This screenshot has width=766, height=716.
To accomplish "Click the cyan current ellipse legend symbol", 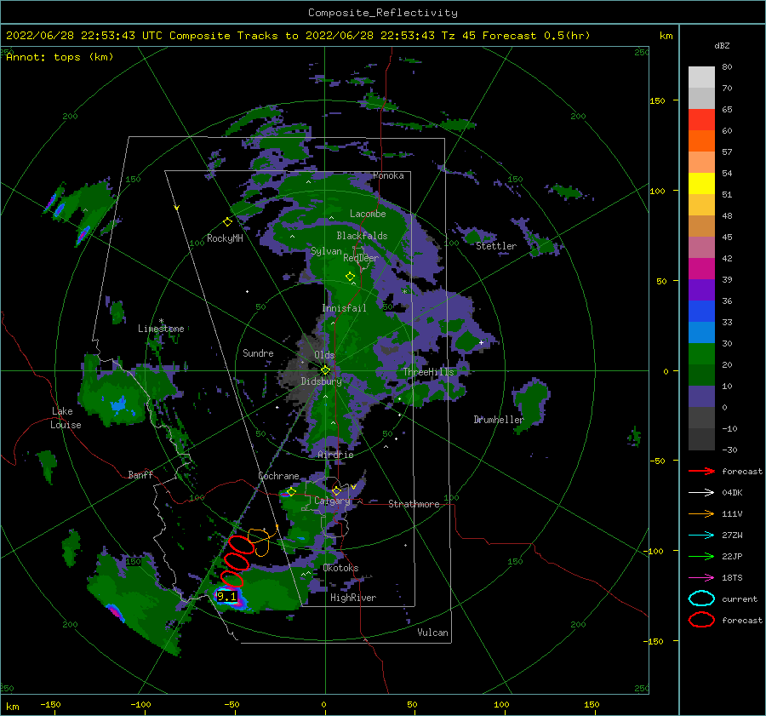I will pos(701,599).
